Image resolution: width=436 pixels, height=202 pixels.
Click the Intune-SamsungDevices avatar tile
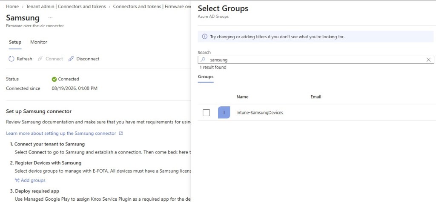[224, 113]
